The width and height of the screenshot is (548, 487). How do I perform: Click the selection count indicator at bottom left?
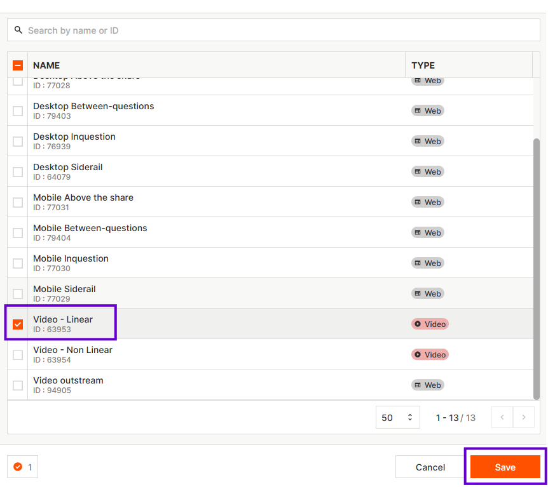tap(22, 467)
